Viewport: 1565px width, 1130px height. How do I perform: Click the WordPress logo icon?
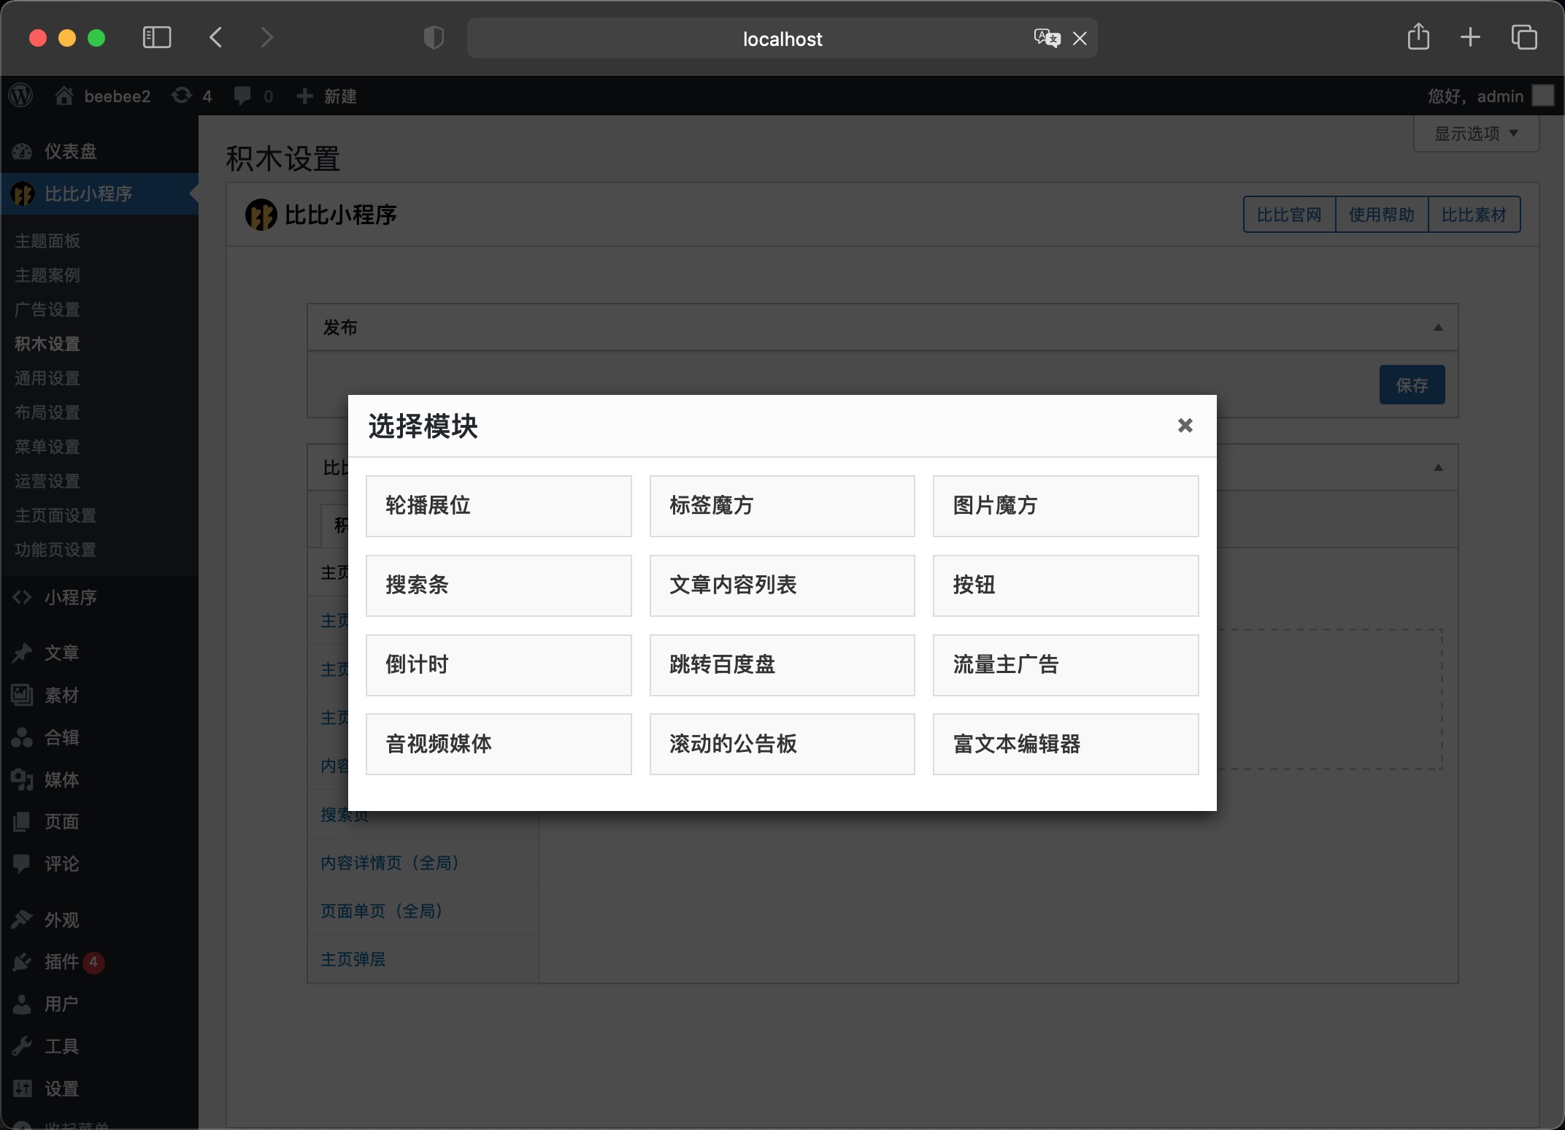click(21, 96)
